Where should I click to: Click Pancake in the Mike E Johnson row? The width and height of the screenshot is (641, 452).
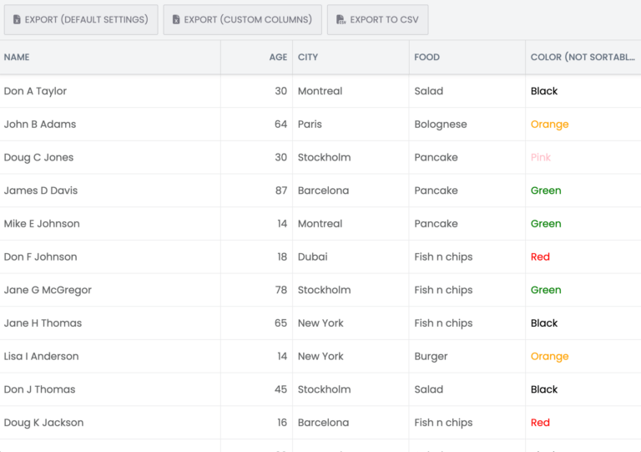point(437,224)
